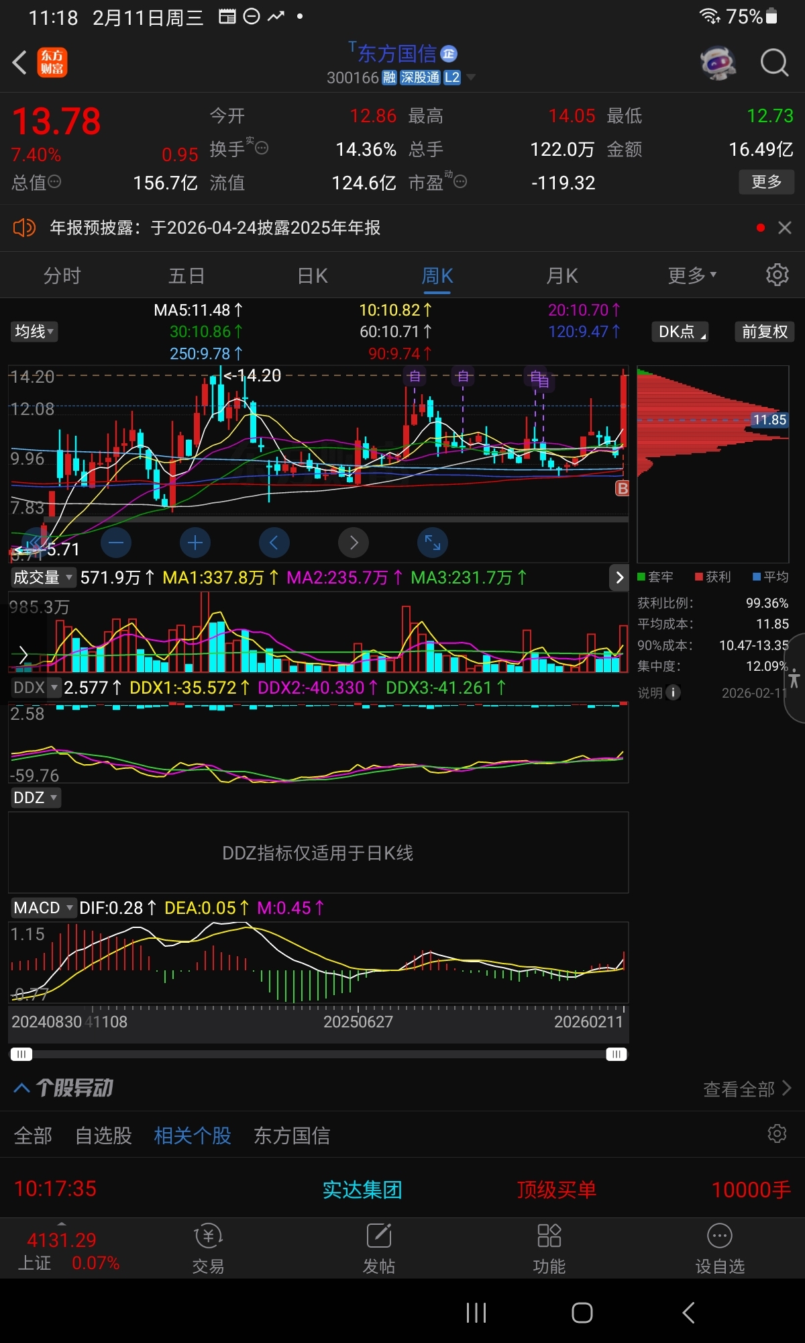Expand left arrow on volume chart
The image size is (805, 1343).
(x=23, y=654)
